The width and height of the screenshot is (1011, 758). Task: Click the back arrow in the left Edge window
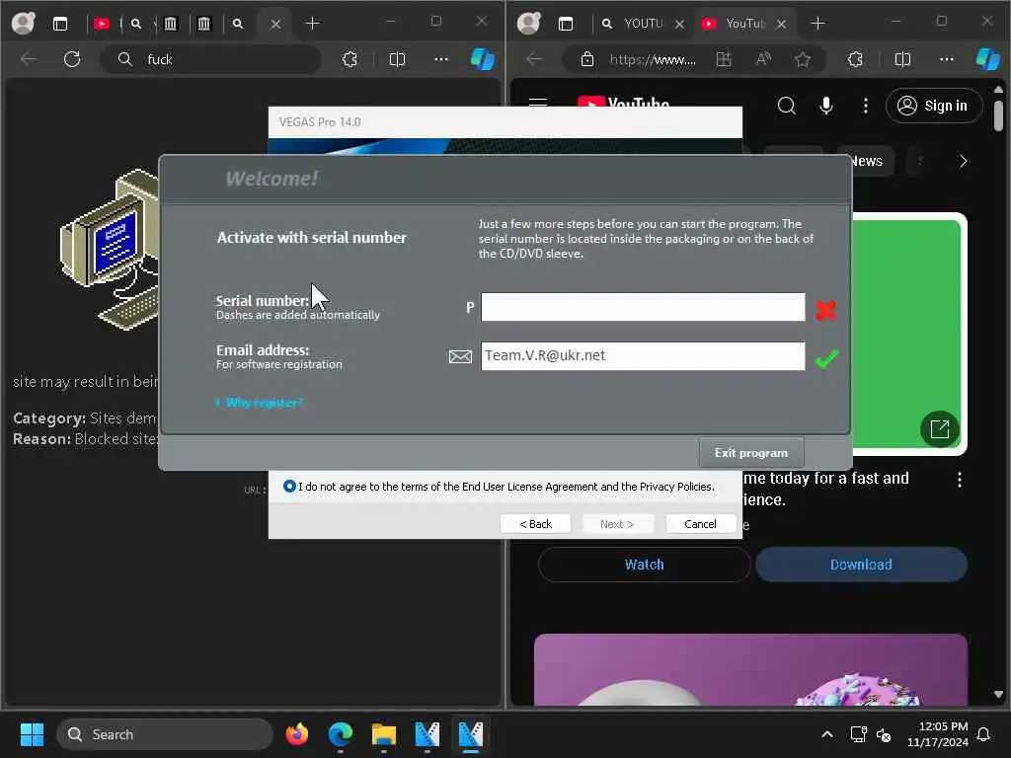pyautogui.click(x=29, y=59)
